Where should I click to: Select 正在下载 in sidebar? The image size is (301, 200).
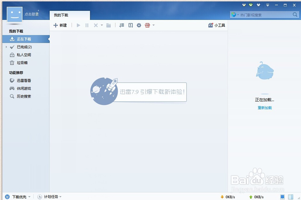tap(26, 39)
